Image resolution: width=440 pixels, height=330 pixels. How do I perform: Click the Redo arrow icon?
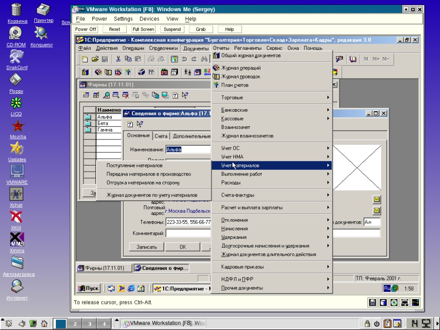coord(194,59)
